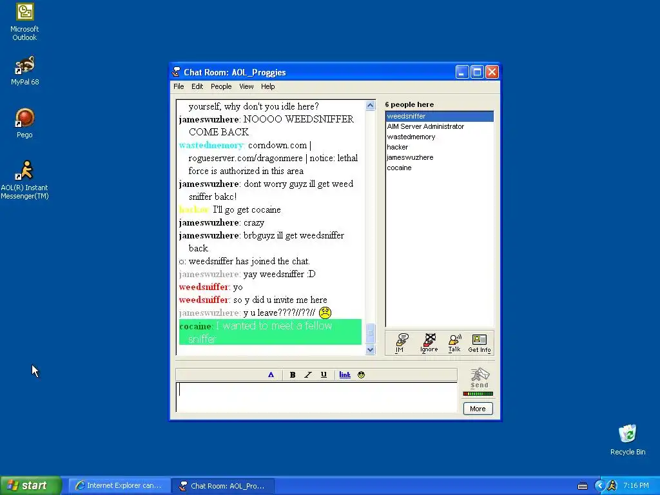The width and height of the screenshot is (660, 495).
Task: Click "I'll go get cocaine" message
Action: pos(247,209)
